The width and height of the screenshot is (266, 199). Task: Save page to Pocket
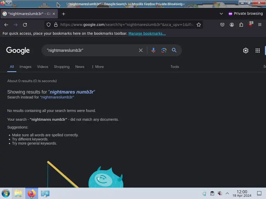222,25
